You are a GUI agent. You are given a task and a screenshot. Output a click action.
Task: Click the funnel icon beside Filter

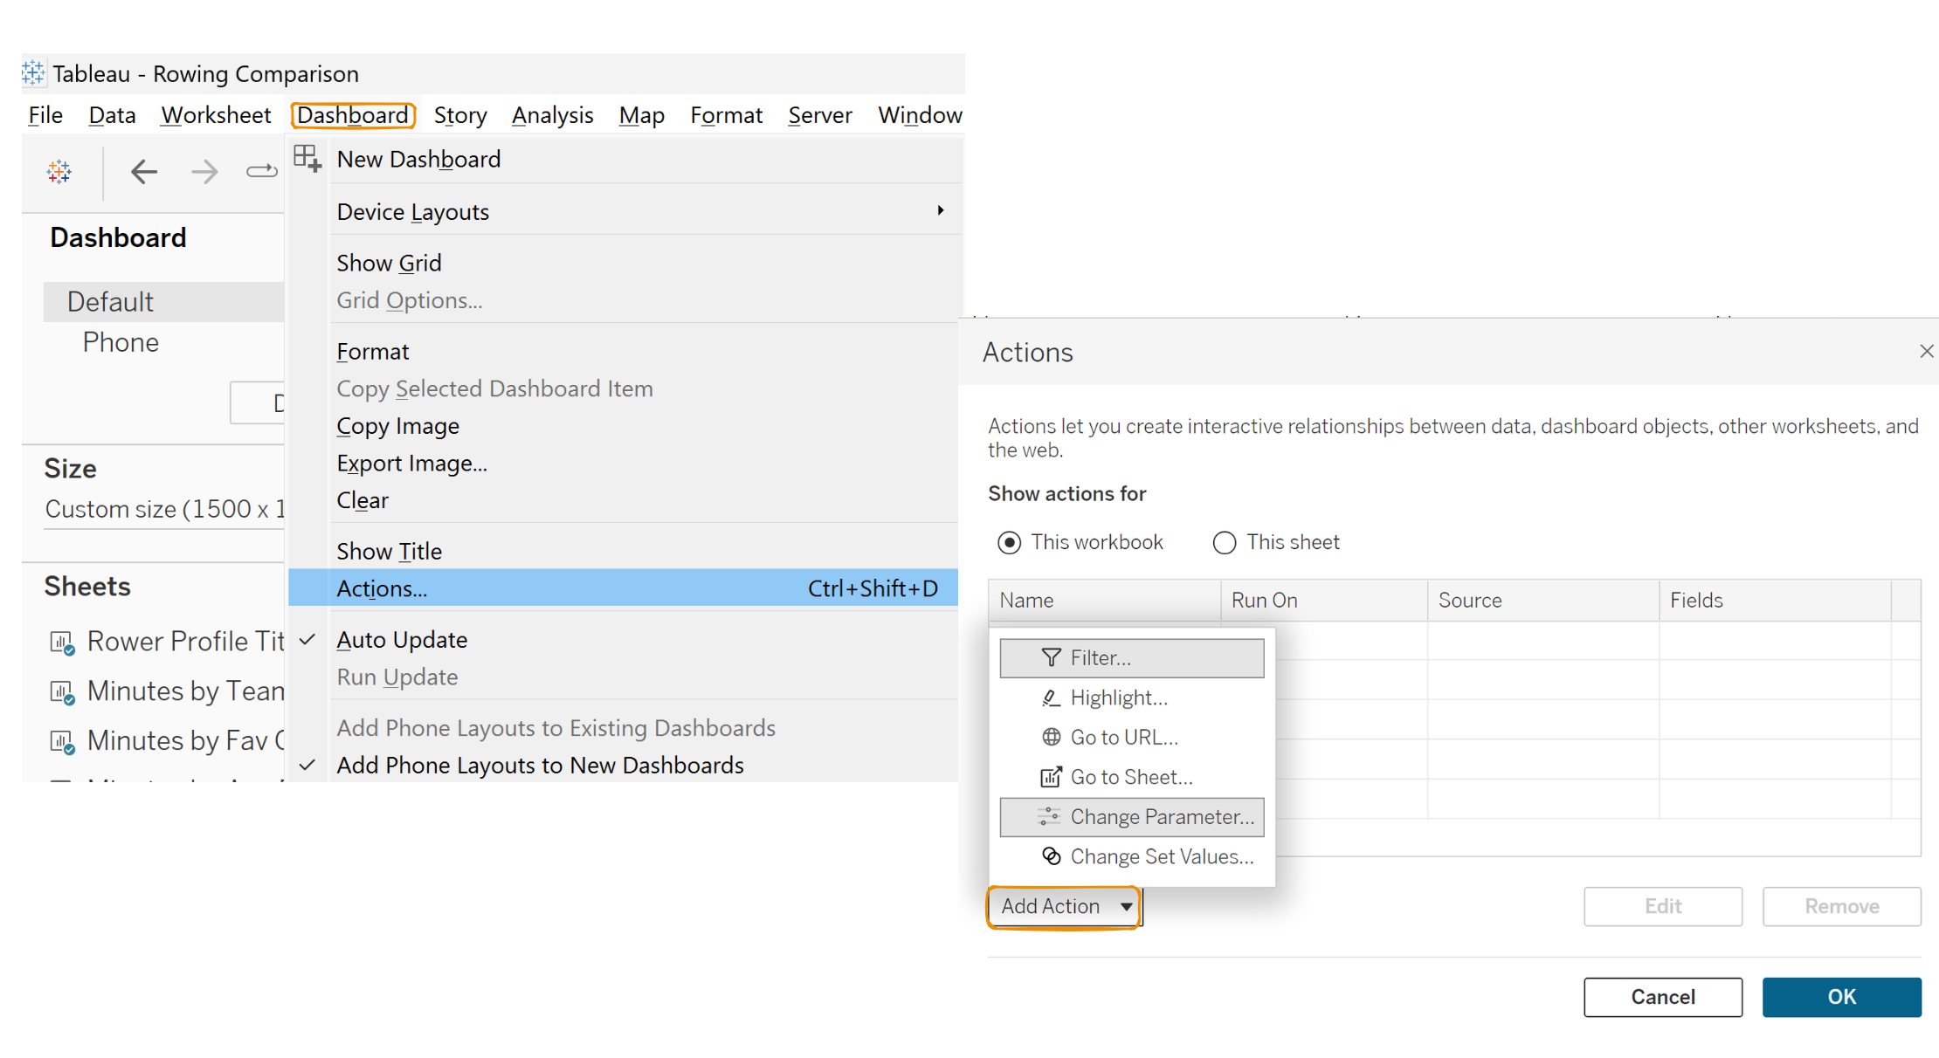[1051, 657]
